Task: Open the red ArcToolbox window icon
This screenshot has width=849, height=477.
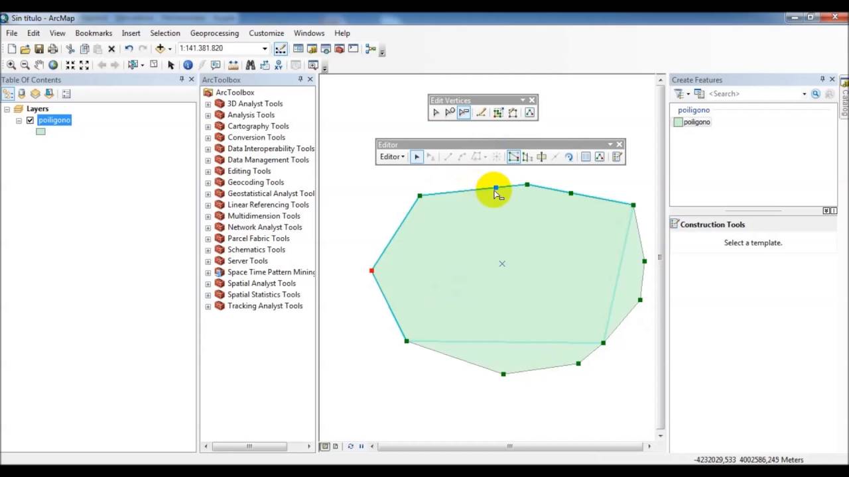Action: pos(340,48)
